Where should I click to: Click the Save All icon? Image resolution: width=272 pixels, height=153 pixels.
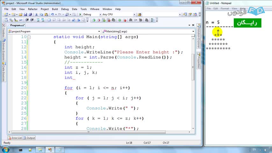click(30, 15)
